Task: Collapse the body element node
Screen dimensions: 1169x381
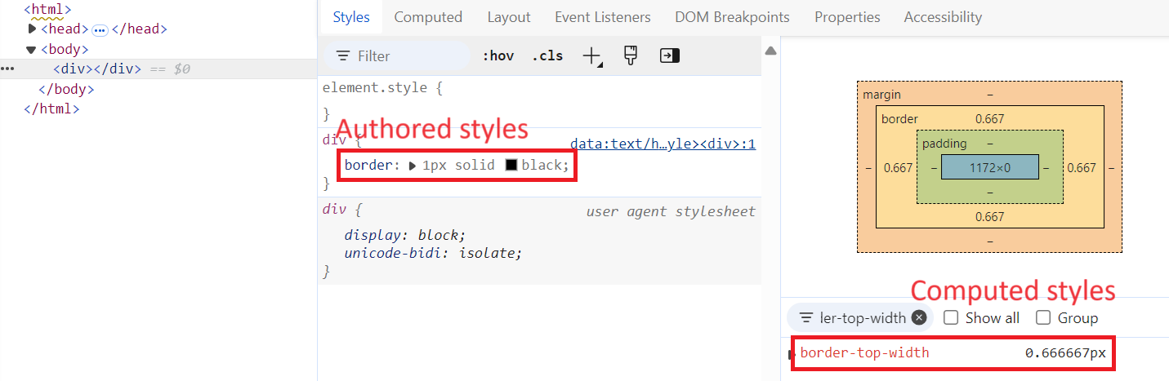Action: click(32, 49)
